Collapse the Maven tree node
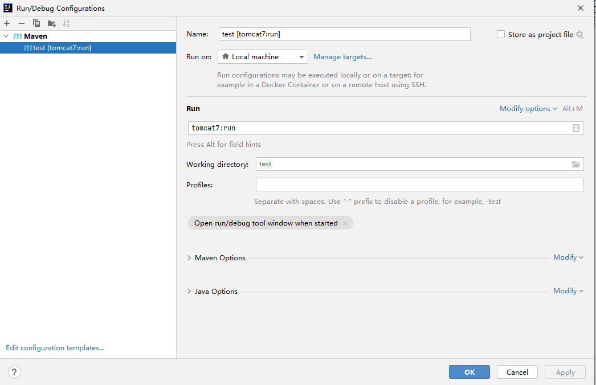Screen dimensions: 596x385 [6, 36]
